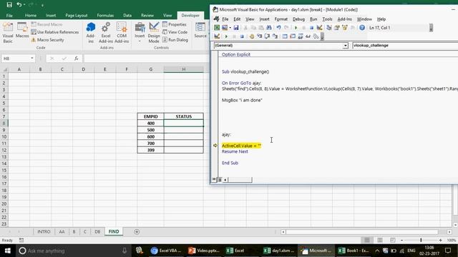Select cell containing EMPID 400
This screenshot has height=257, width=458.
coord(151,124)
